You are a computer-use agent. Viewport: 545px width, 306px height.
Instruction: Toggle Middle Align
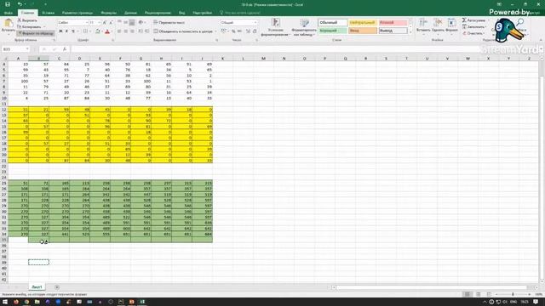pos(125,22)
